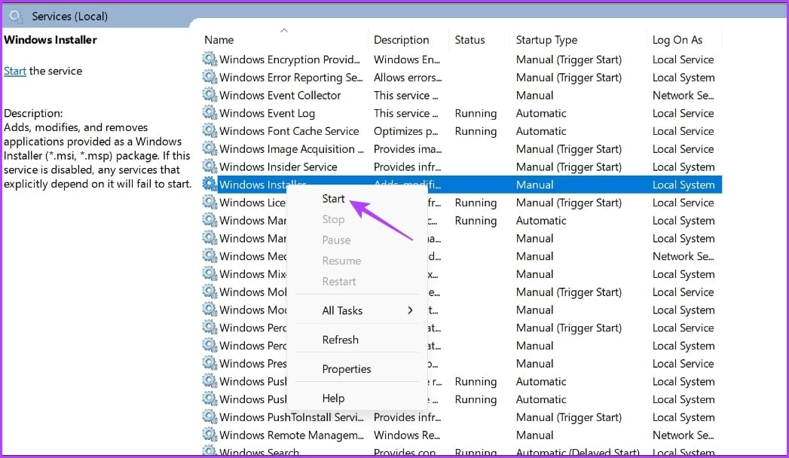Click Running status of Windows Font Cache
Viewport: 789px width, 458px height.
476,131
